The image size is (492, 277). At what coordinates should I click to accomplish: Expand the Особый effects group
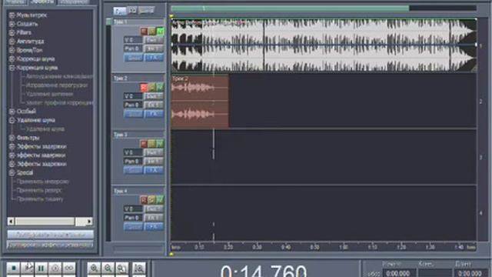tap(12, 112)
